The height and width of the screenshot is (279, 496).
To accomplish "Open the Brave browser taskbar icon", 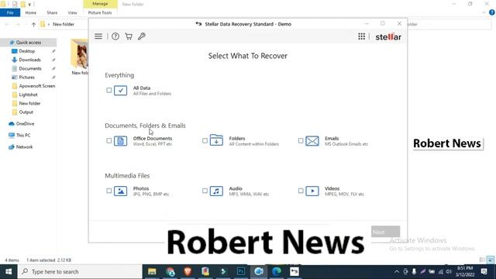I will (x=188, y=272).
